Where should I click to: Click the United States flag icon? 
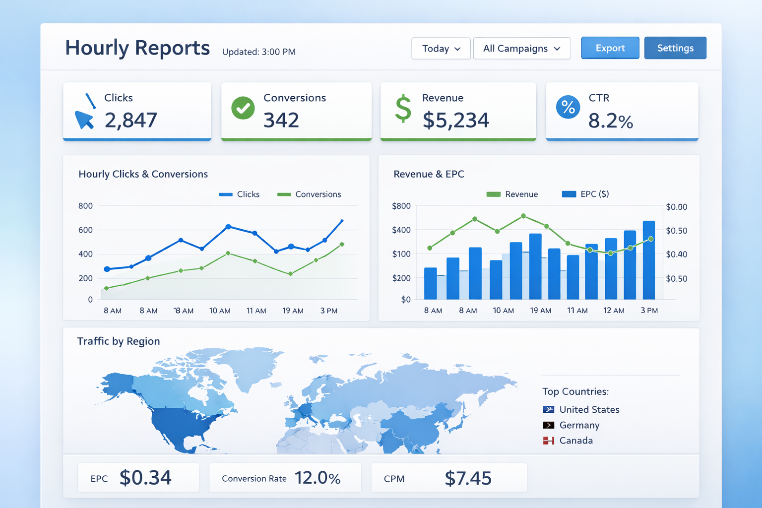pyautogui.click(x=548, y=409)
